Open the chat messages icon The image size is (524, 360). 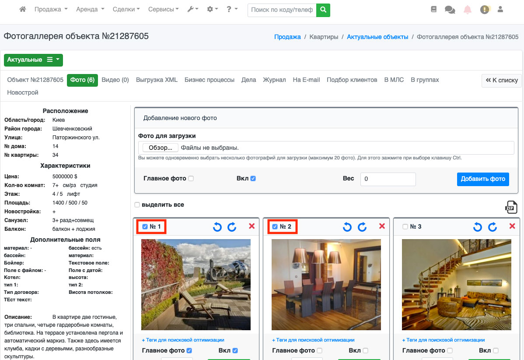coord(450,10)
